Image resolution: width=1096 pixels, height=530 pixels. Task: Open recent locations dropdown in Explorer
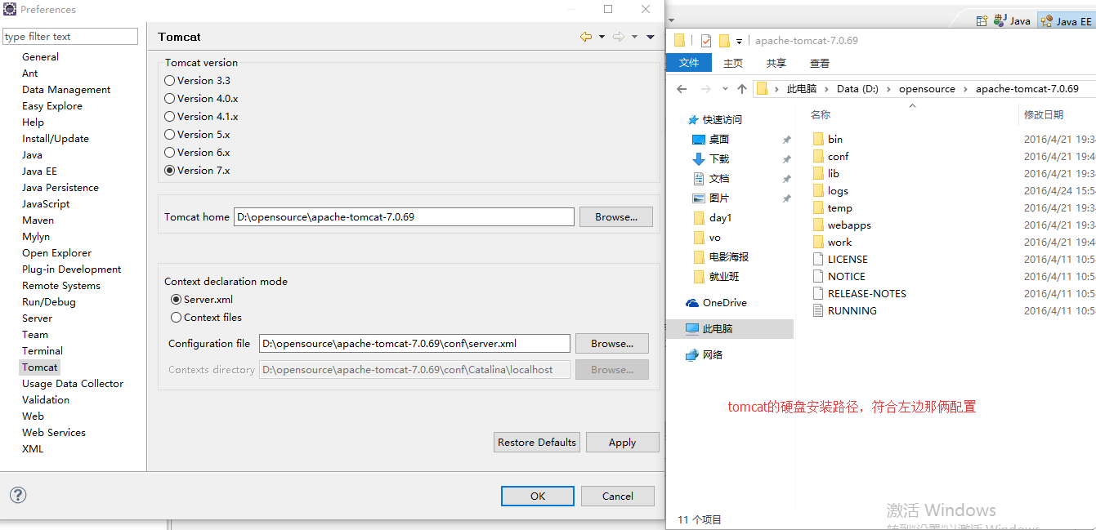(x=725, y=89)
